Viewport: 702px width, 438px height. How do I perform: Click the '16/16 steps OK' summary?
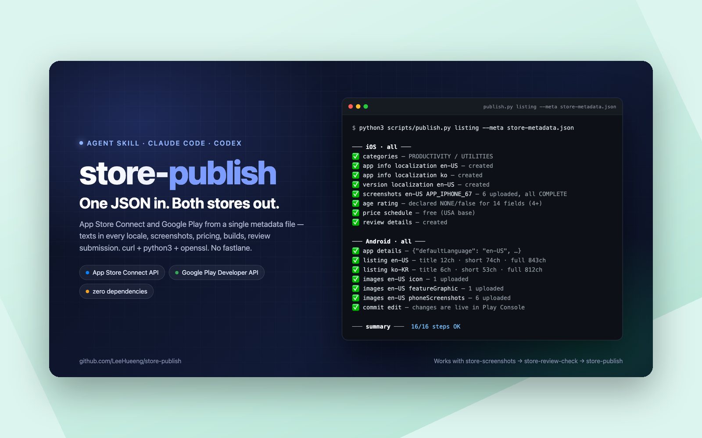pyautogui.click(x=436, y=327)
